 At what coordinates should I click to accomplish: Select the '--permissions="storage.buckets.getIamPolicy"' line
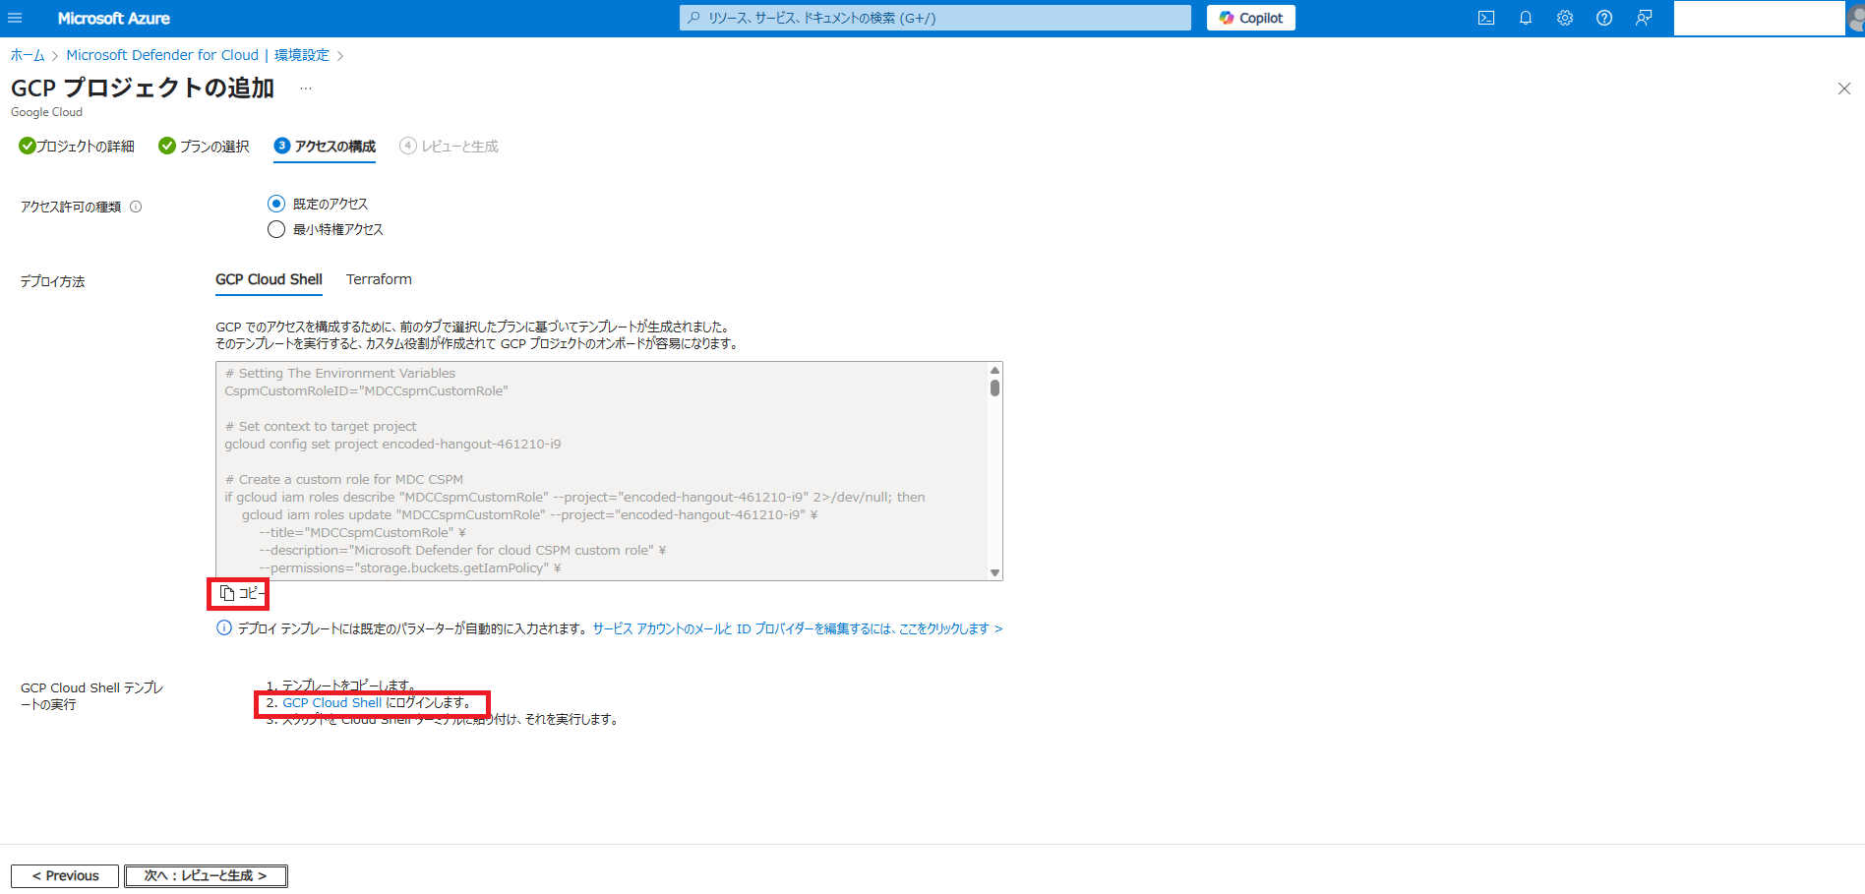pyautogui.click(x=410, y=567)
